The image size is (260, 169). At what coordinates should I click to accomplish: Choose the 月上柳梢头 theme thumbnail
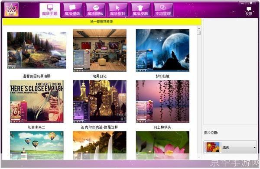[162, 102]
